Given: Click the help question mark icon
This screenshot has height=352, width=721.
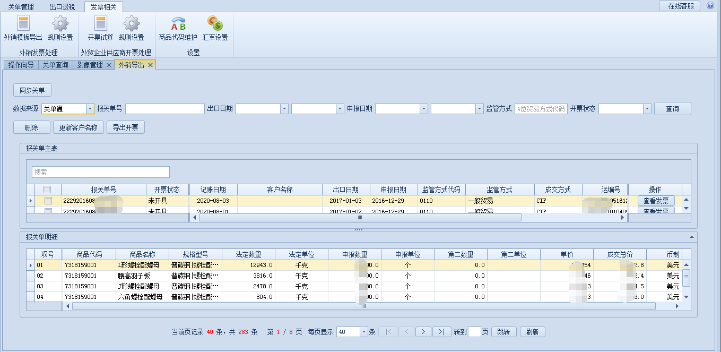Looking at the screenshot, I should pos(710,6).
